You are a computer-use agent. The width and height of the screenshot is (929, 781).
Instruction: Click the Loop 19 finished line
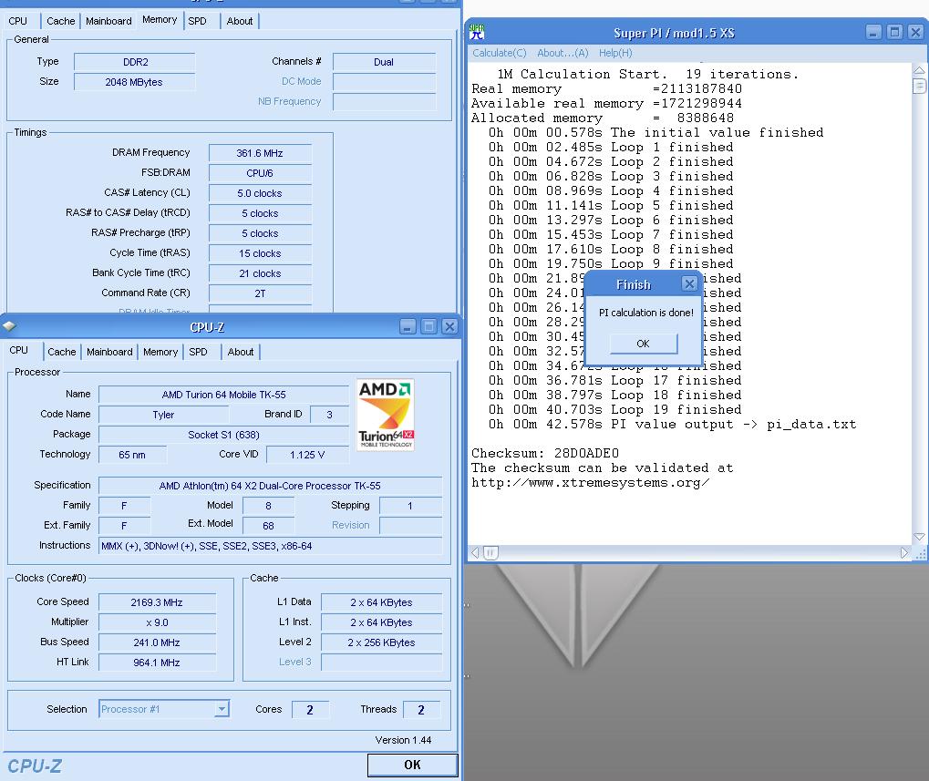(x=615, y=410)
